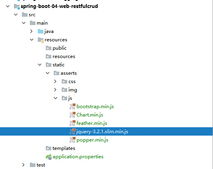Screen dimensions: 213x169
Task: Collapse the src folder
Action: click(x=16, y=15)
